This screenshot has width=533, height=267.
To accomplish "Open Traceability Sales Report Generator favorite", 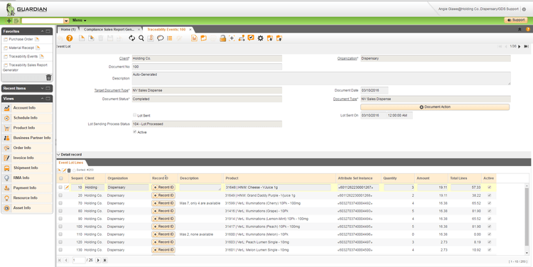I will click(x=25, y=67).
